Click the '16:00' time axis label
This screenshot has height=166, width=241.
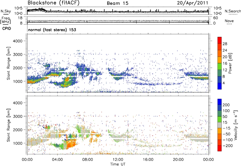(148, 160)
